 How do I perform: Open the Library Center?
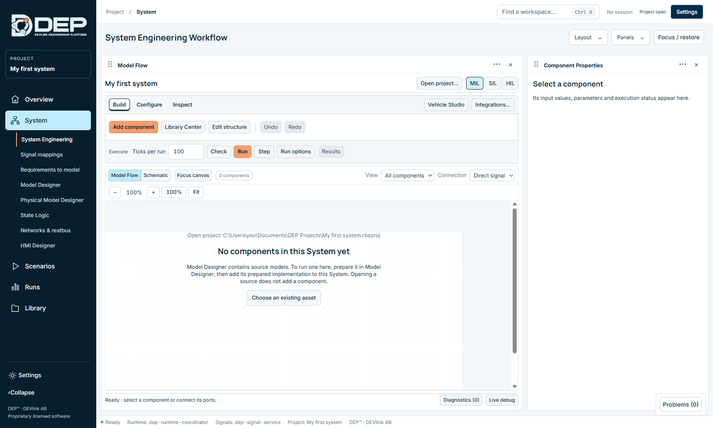coord(183,127)
